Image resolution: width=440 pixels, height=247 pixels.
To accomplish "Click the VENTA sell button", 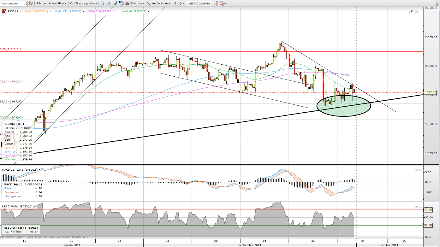I will [192, 3].
